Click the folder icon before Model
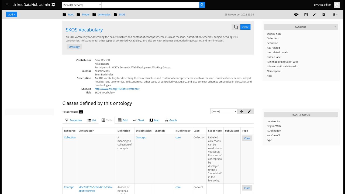 [x=78, y=15]
